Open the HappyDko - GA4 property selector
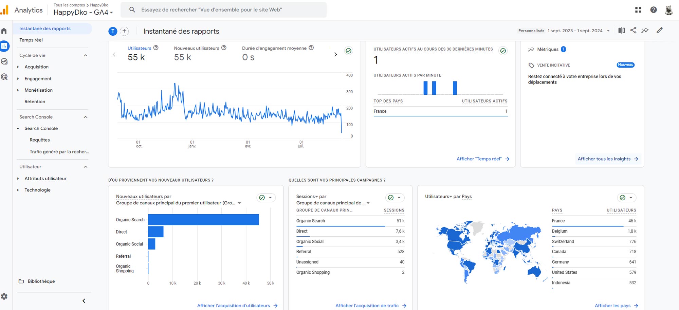Viewport: 679px width, 310px height. 83,12
